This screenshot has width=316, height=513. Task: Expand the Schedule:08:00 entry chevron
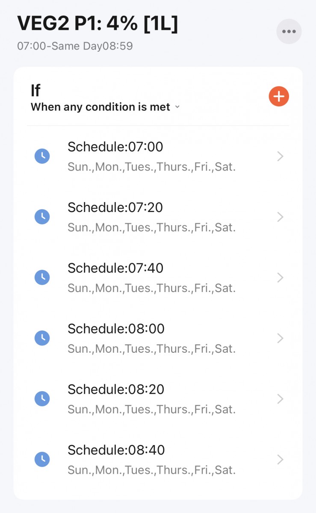280,339
